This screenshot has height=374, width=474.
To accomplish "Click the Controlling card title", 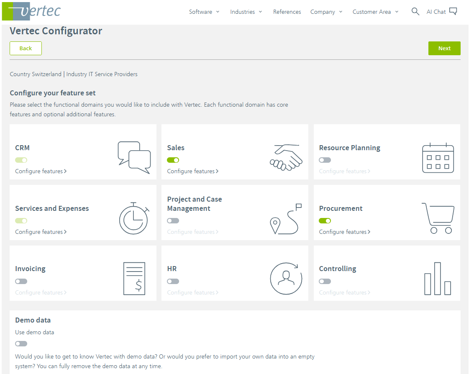I will [338, 269].
